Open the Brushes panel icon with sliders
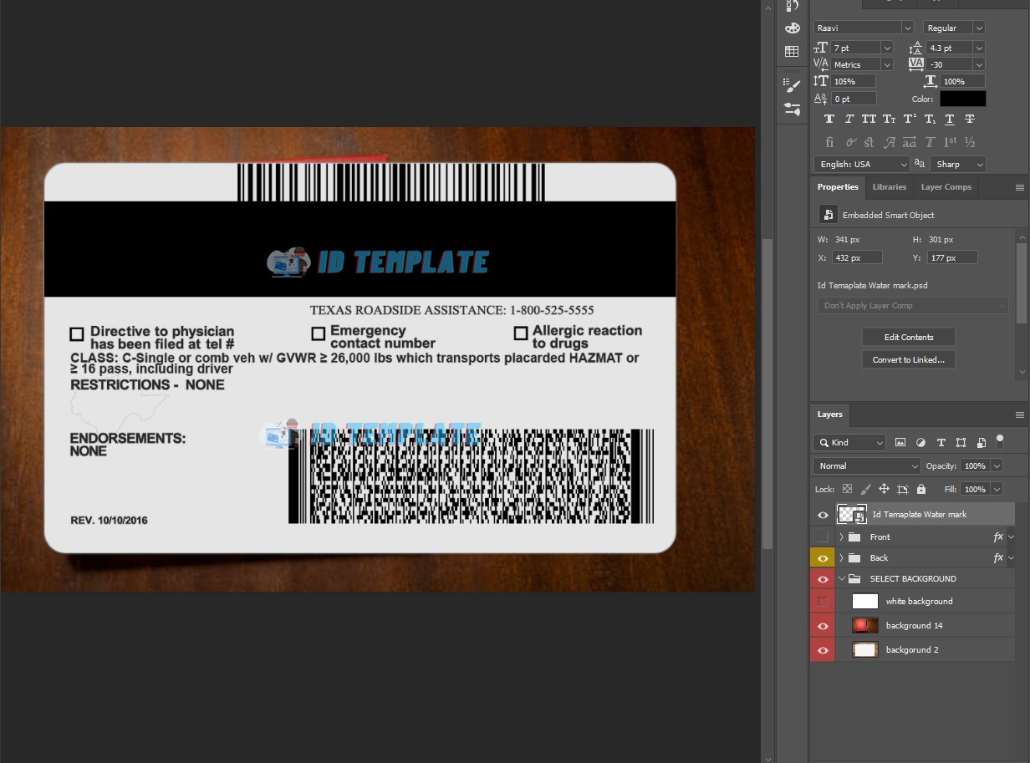The width and height of the screenshot is (1030, 763). pos(792,109)
